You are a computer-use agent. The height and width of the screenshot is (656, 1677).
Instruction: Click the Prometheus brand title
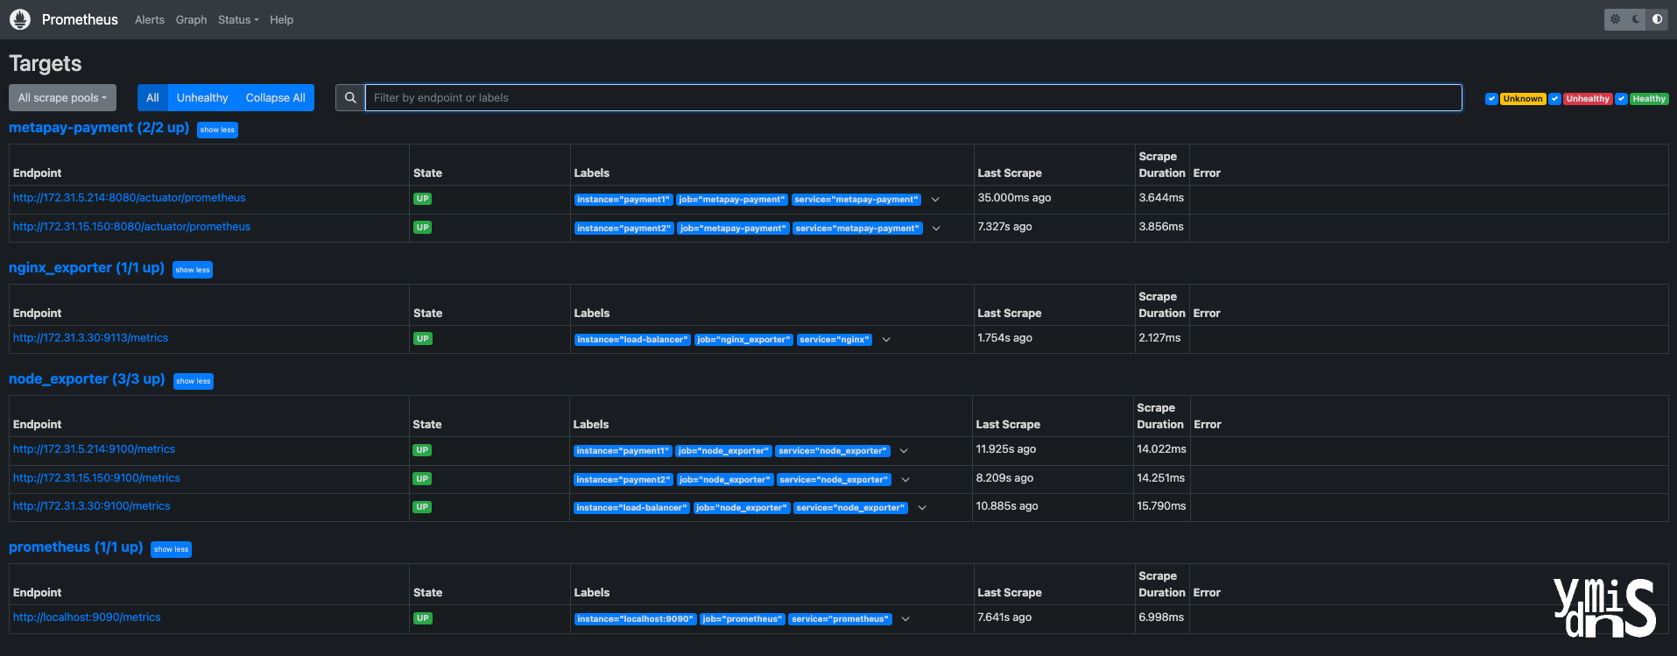coord(80,19)
